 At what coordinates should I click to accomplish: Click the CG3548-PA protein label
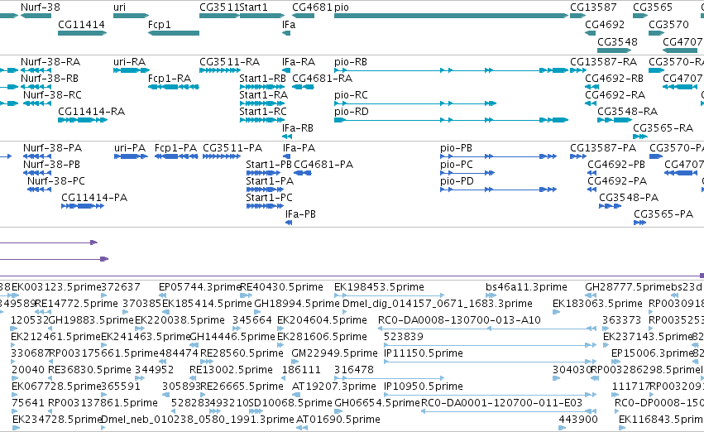(x=629, y=198)
